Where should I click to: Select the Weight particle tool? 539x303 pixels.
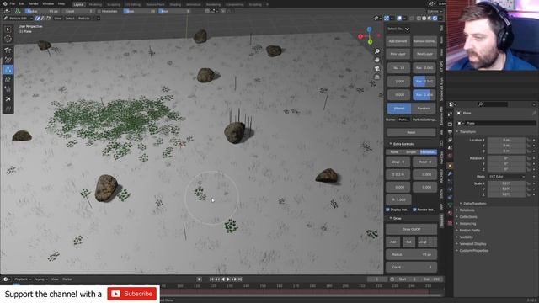(x=8, y=109)
